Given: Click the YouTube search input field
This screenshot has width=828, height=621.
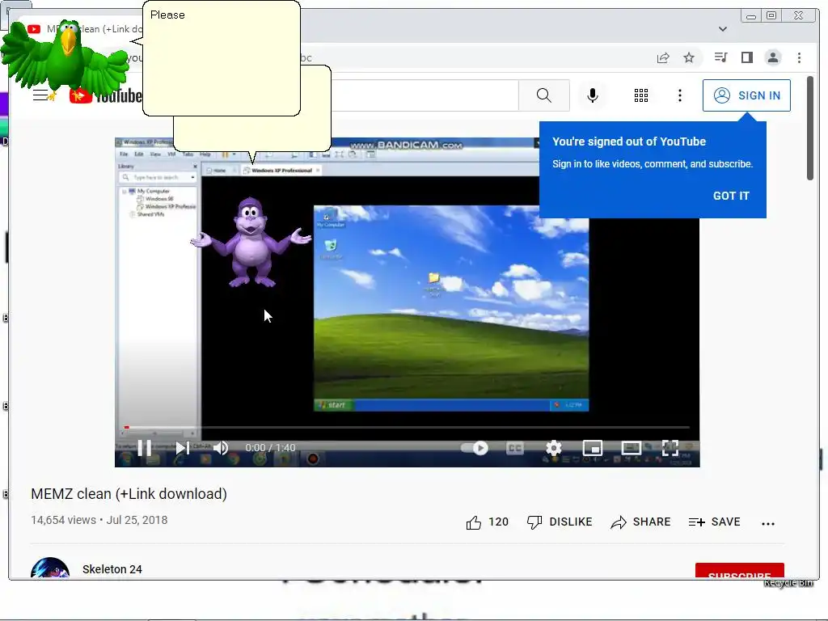Looking at the screenshot, I should [x=425, y=95].
